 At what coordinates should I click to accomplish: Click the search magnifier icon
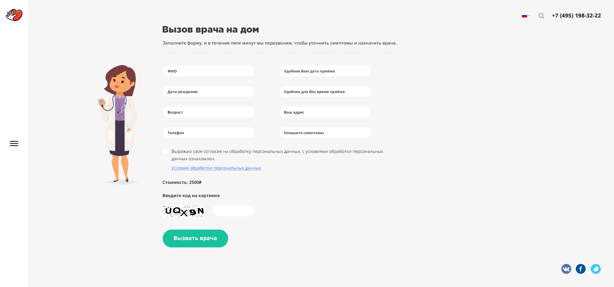541,16
